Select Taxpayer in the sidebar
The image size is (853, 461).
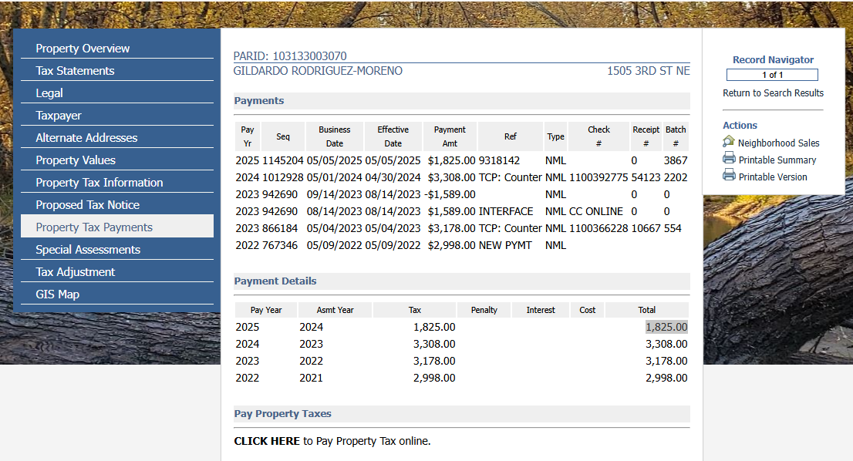pos(59,116)
